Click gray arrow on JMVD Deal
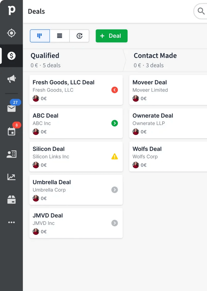This screenshot has width=207, height=291. [x=115, y=223]
